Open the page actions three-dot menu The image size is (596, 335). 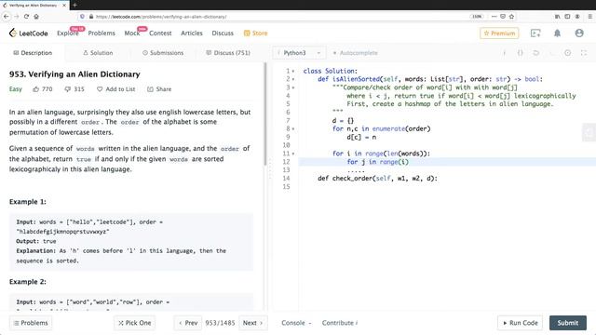(494, 17)
